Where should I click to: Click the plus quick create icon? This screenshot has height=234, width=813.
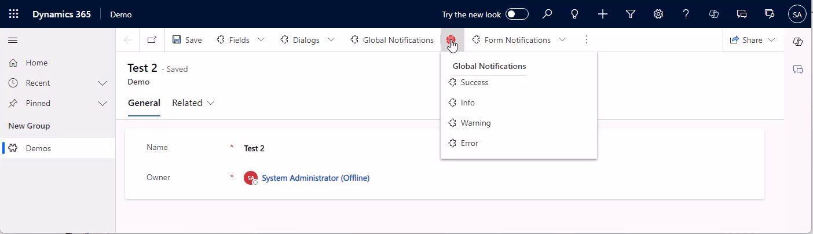(x=603, y=14)
